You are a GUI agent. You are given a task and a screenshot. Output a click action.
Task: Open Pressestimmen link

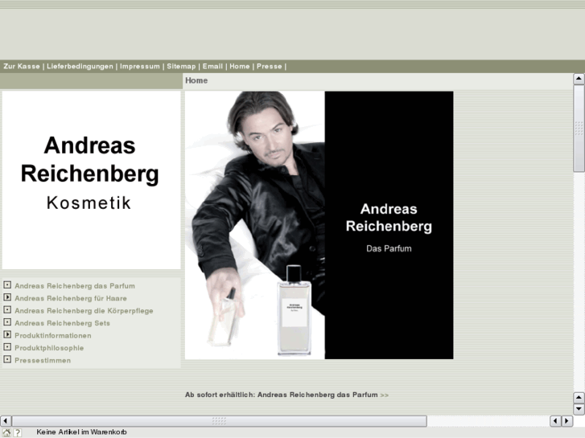43,361
